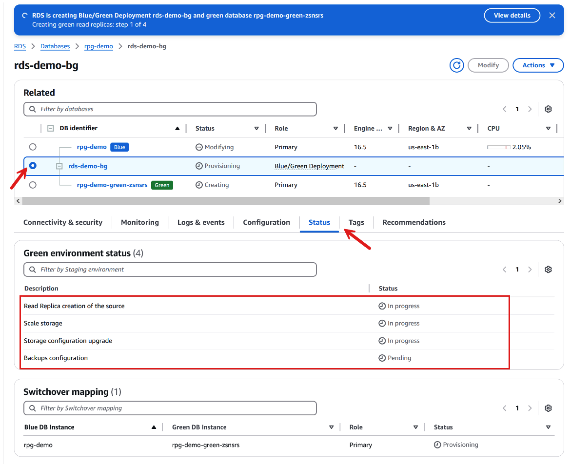Click the View details button
The width and height of the screenshot is (571, 465).
coord(512,16)
